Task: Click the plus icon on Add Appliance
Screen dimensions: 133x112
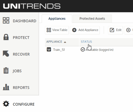Action: pos(74,30)
